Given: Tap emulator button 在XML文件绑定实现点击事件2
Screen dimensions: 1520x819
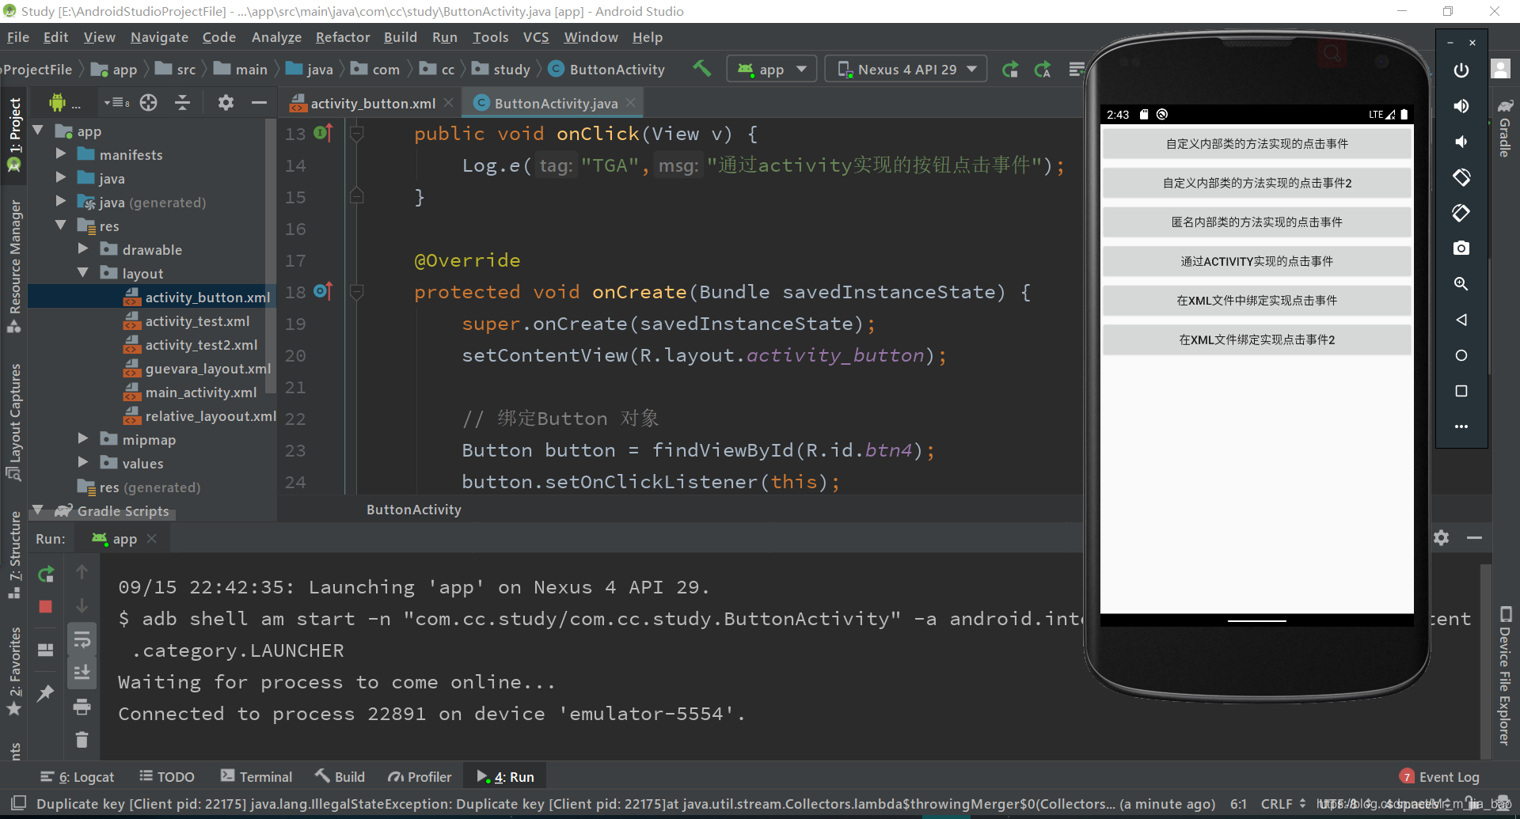Looking at the screenshot, I should (1257, 339).
